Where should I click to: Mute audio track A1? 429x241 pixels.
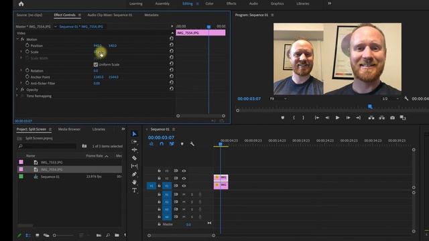tap(184, 194)
